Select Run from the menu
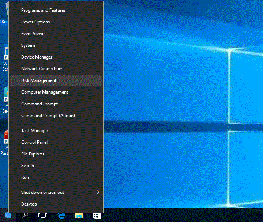Viewport: 263px width, 222px height. (x=25, y=177)
